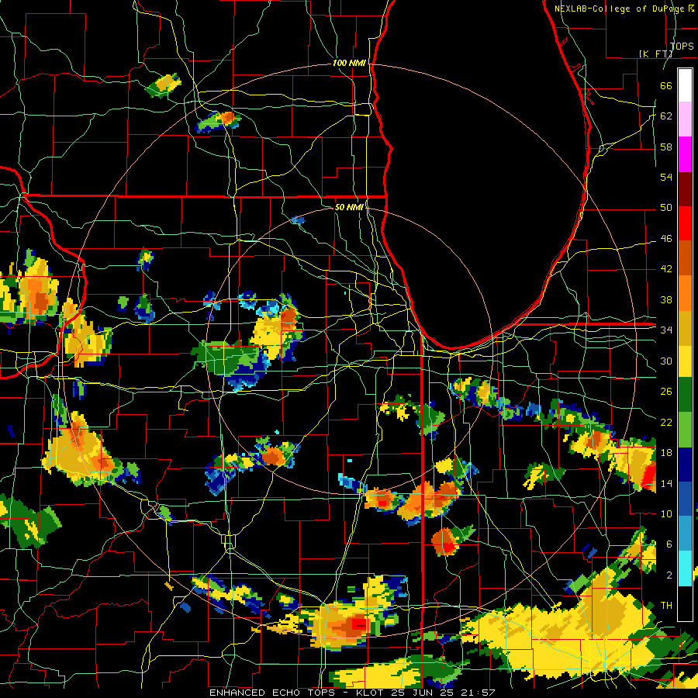Click the light pink legend swatch
Viewport: 698px width, 698px height.
click(x=685, y=119)
